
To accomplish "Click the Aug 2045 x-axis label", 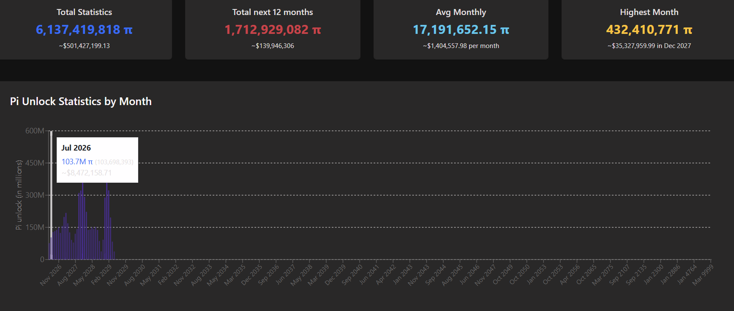I will pos(453,275).
